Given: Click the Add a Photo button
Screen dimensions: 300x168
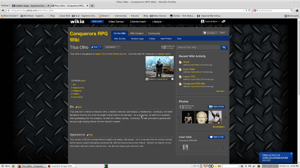Looking at the screenshot, I should [217, 107].
